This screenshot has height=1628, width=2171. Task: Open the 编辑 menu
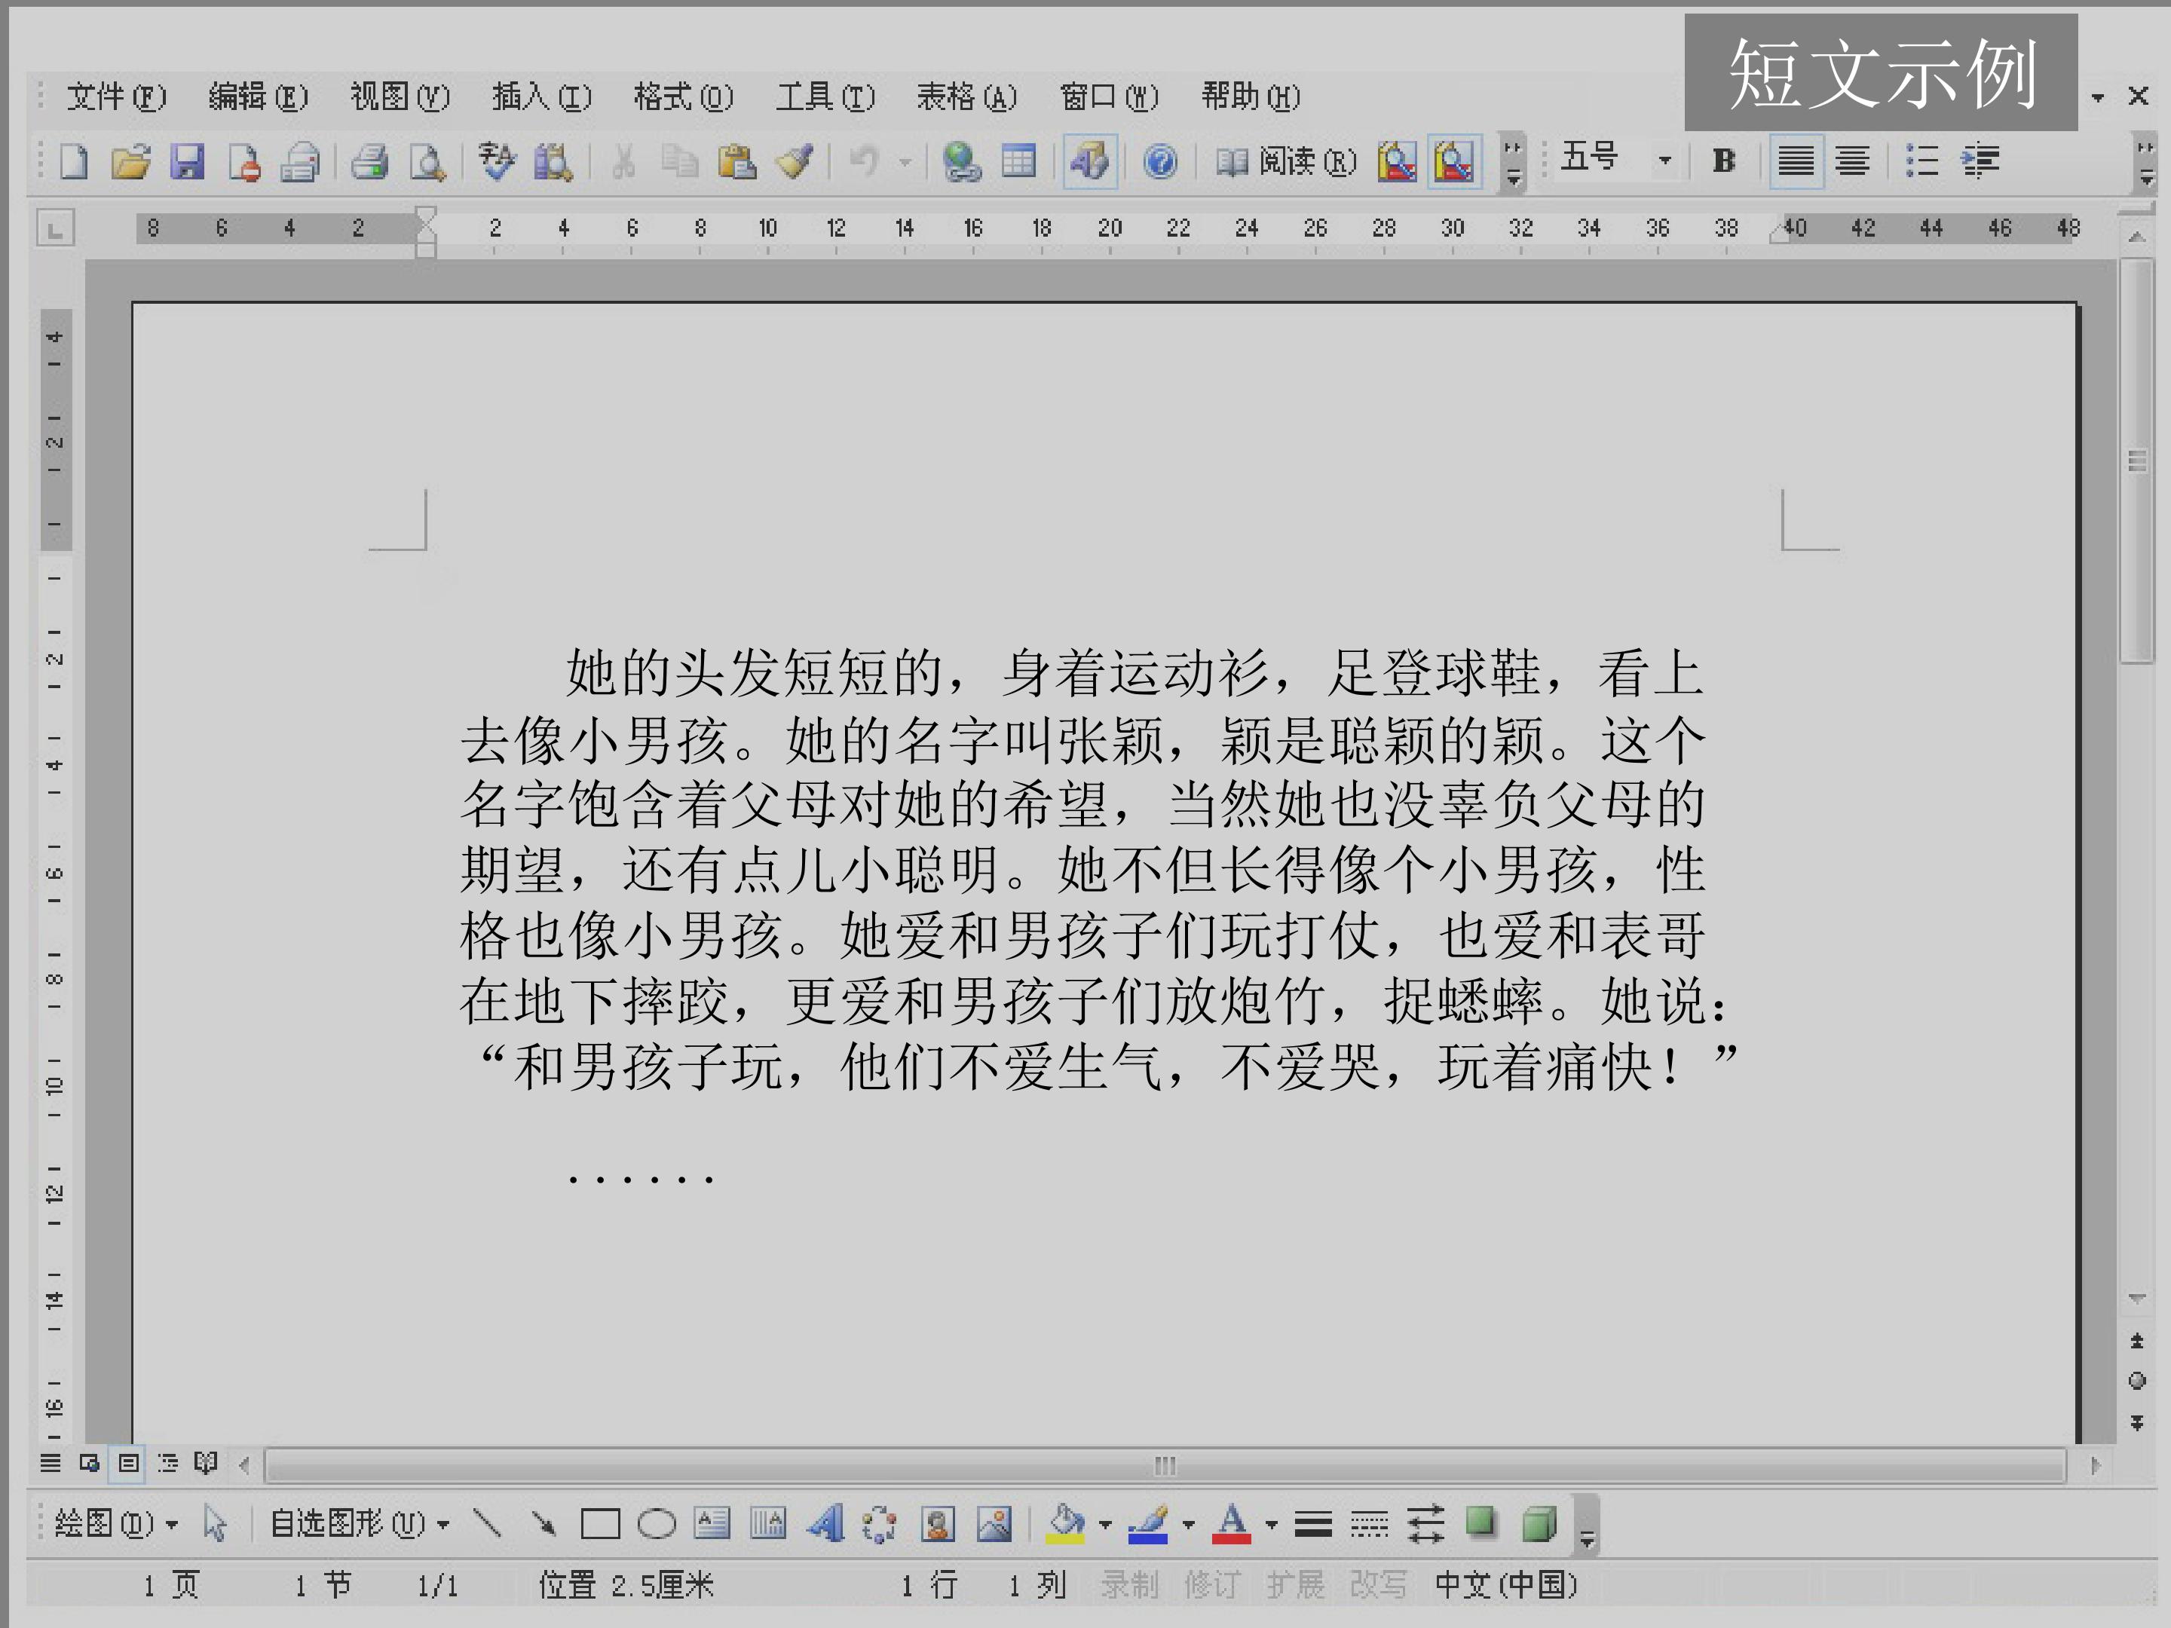pyautogui.click(x=258, y=96)
